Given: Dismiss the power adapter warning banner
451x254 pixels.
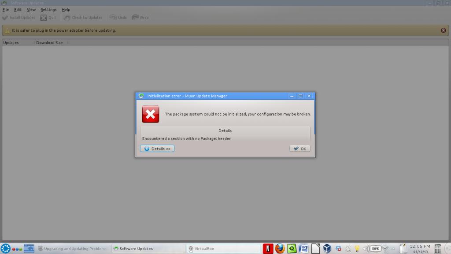Looking at the screenshot, I should pos(443,30).
